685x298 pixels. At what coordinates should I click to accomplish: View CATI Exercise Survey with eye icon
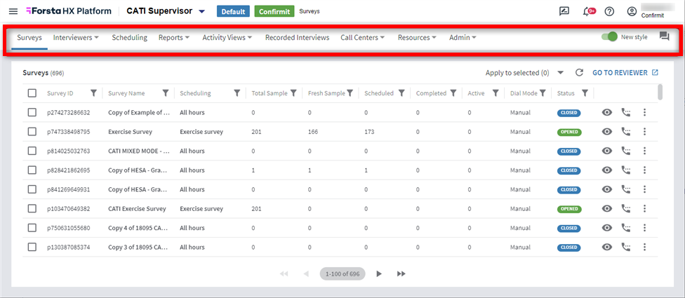(x=607, y=208)
